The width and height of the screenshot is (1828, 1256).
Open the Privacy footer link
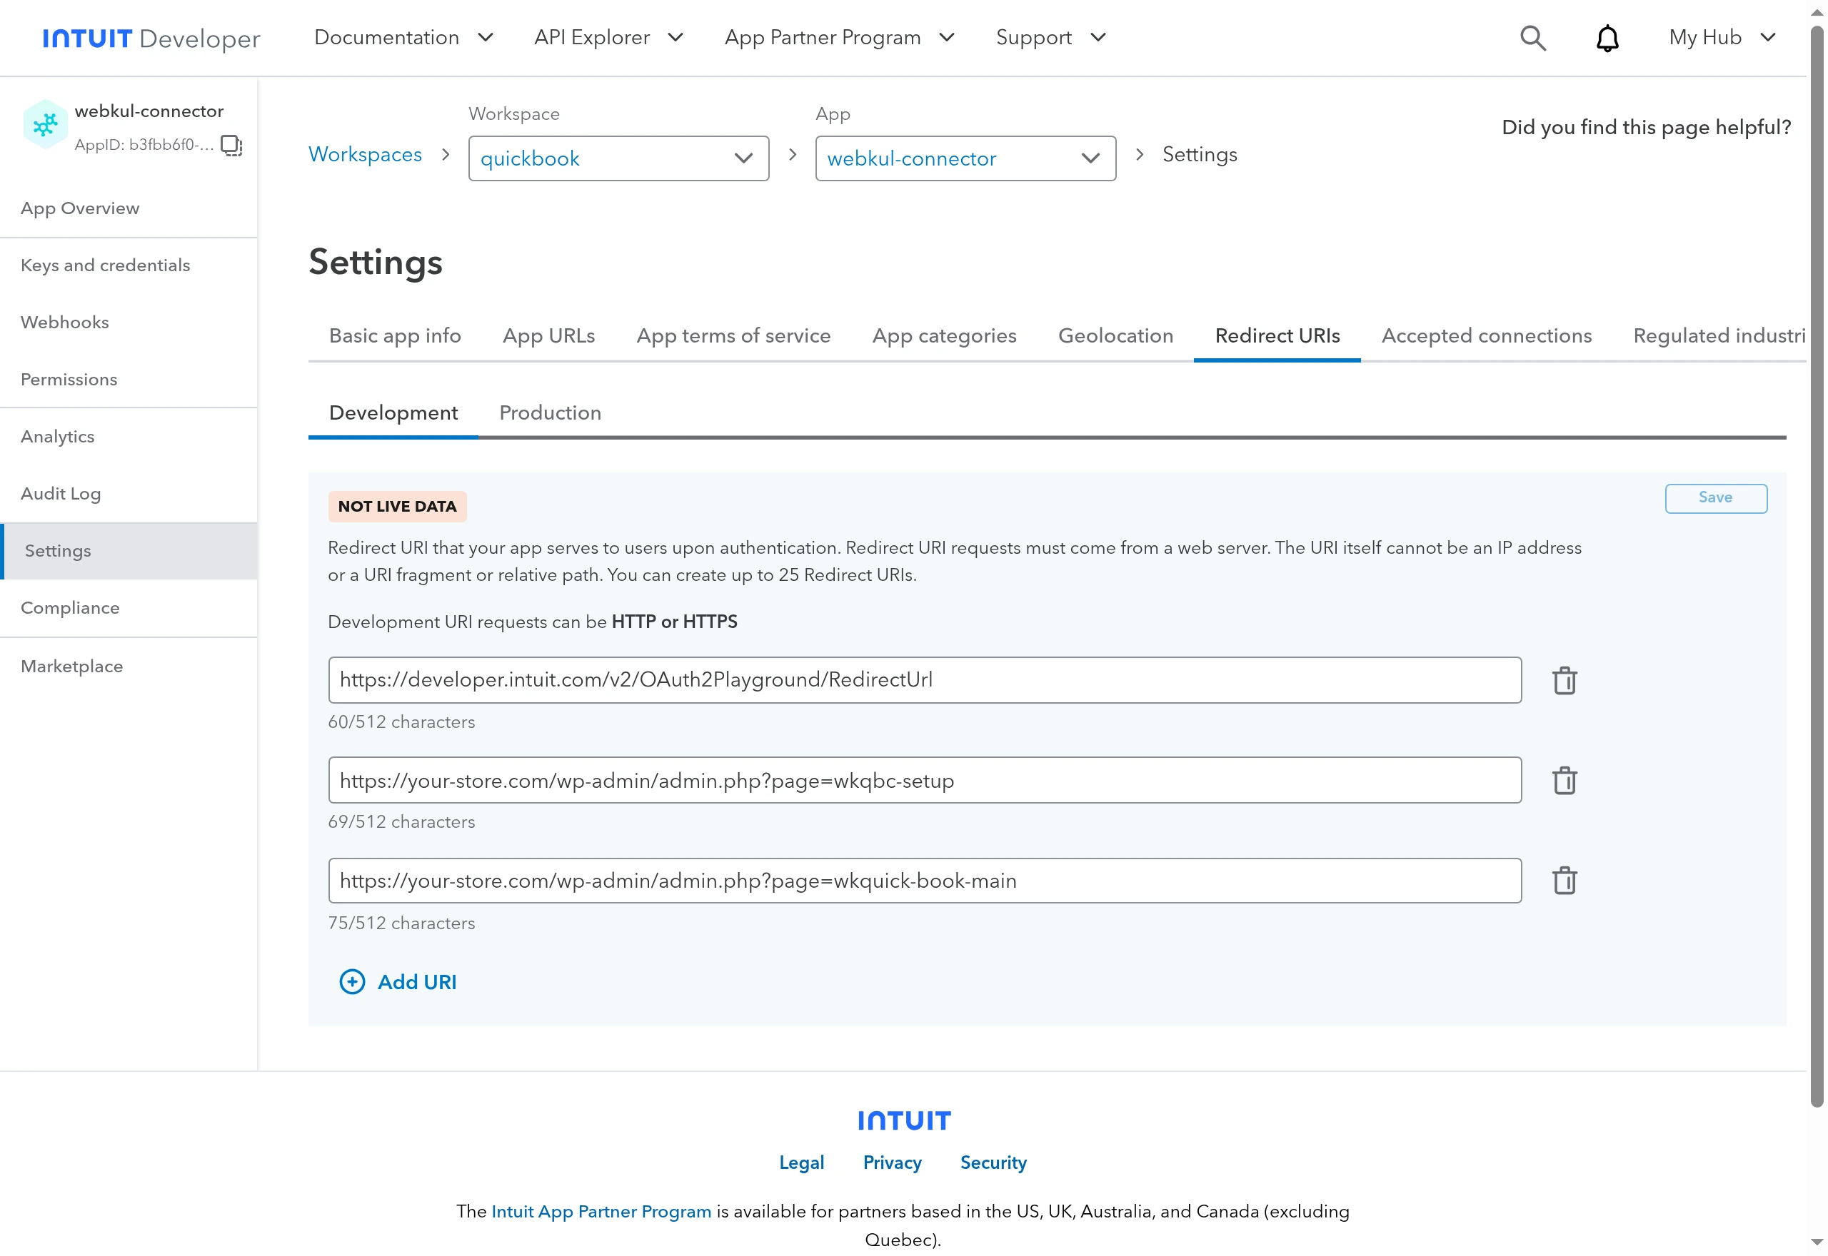coord(891,1162)
